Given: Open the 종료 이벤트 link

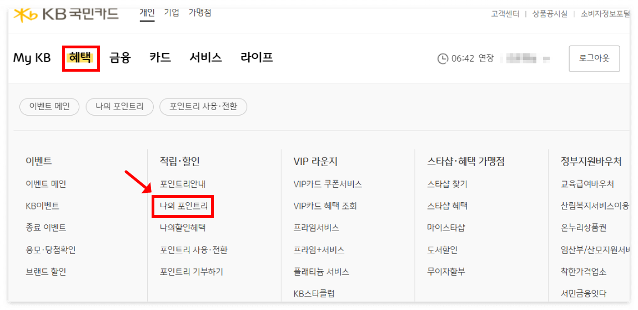Looking at the screenshot, I should pyautogui.click(x=46, y=228).
